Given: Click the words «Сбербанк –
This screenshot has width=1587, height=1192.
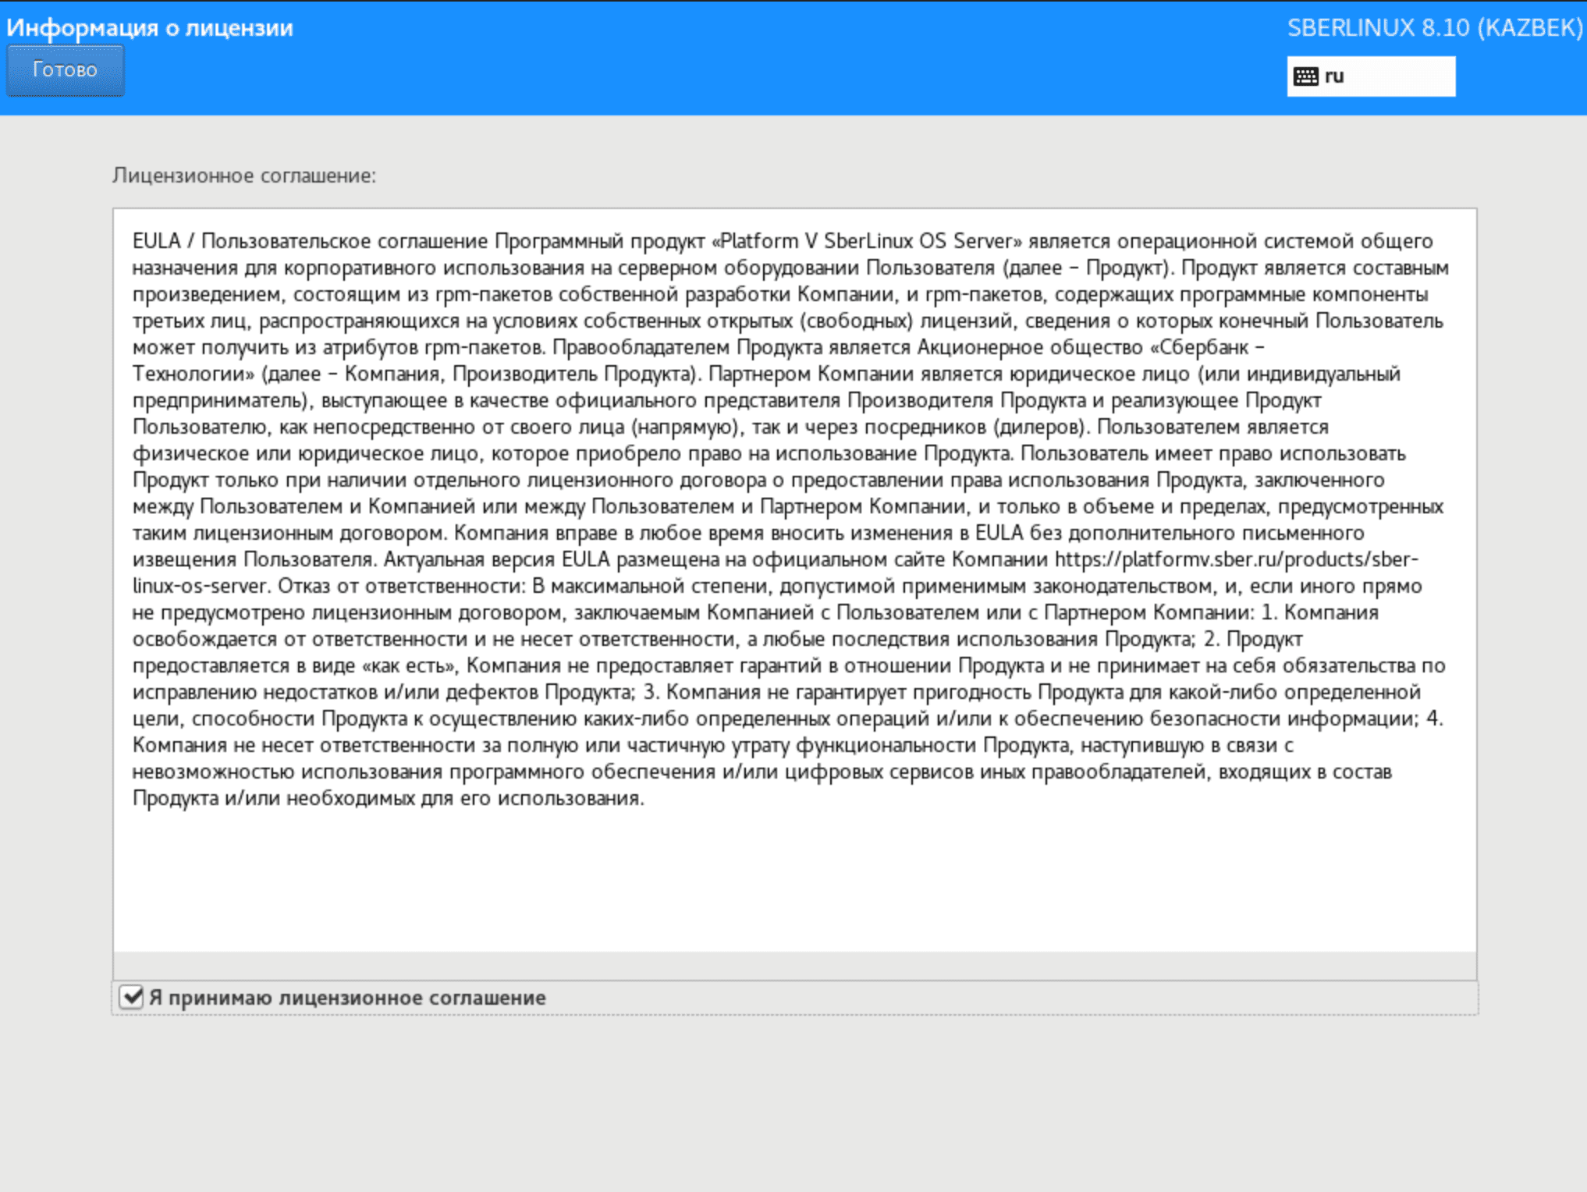Looking at the screenshot, I should 1207,347.
